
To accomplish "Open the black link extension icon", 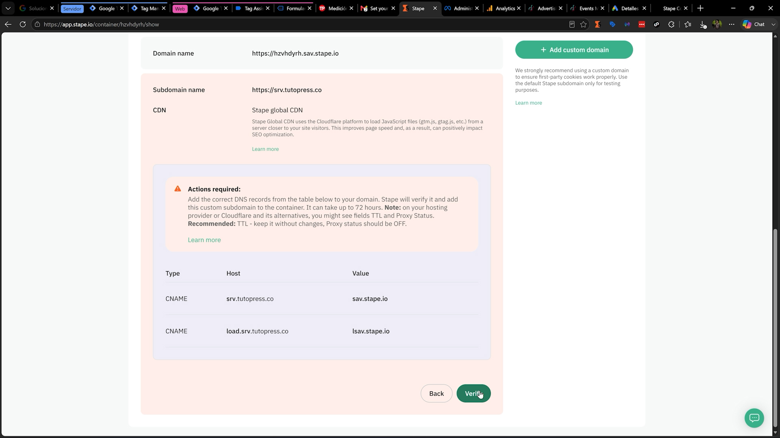I will 656,24.
